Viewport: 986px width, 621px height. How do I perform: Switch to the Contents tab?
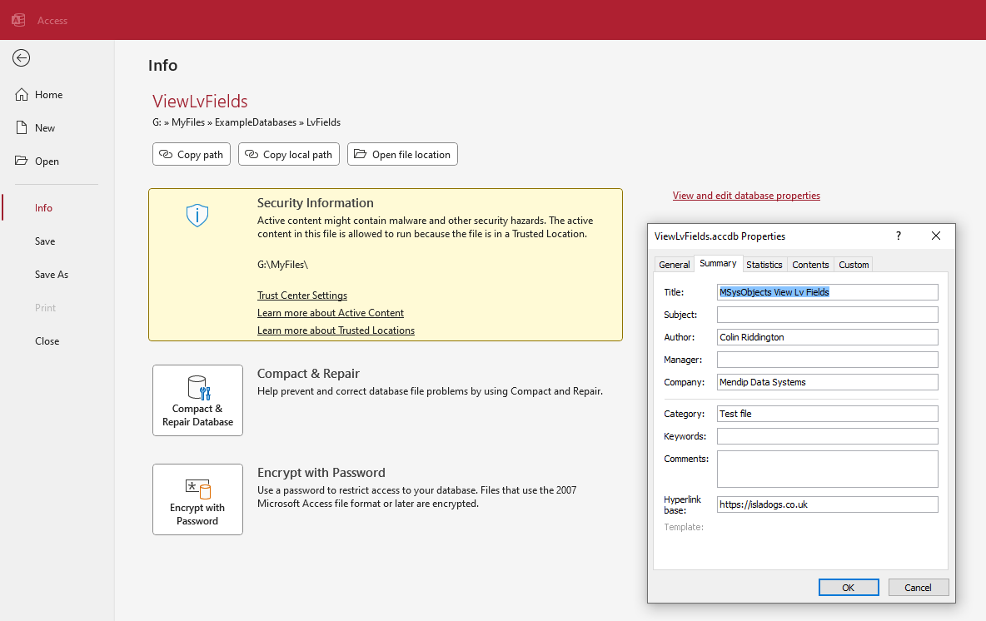[x=810, y=265]
